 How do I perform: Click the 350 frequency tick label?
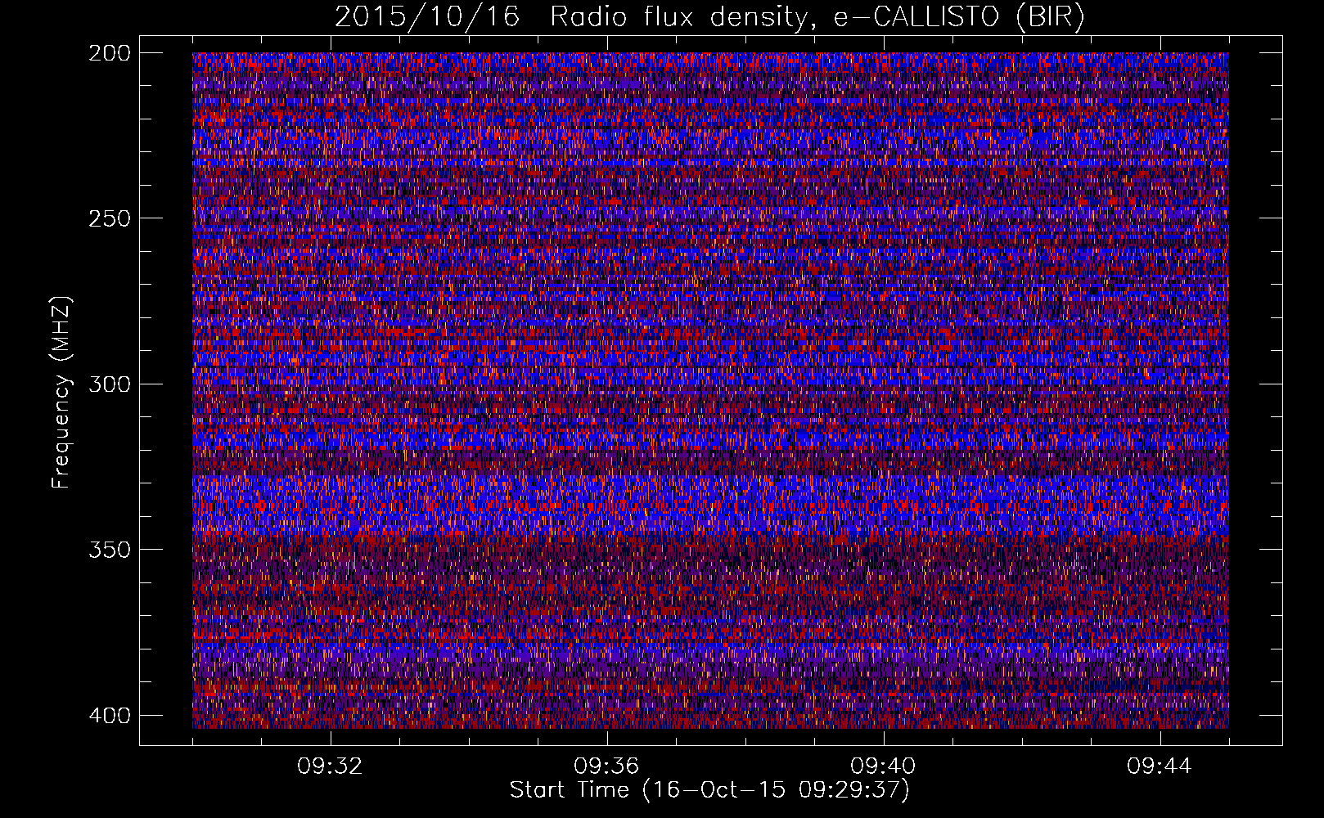pos(109,549)
